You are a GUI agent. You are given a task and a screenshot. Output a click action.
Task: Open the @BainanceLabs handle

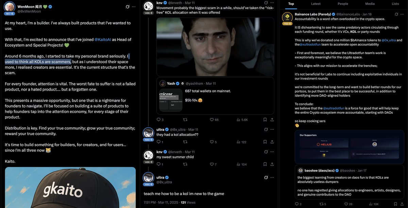pos(348,14)
